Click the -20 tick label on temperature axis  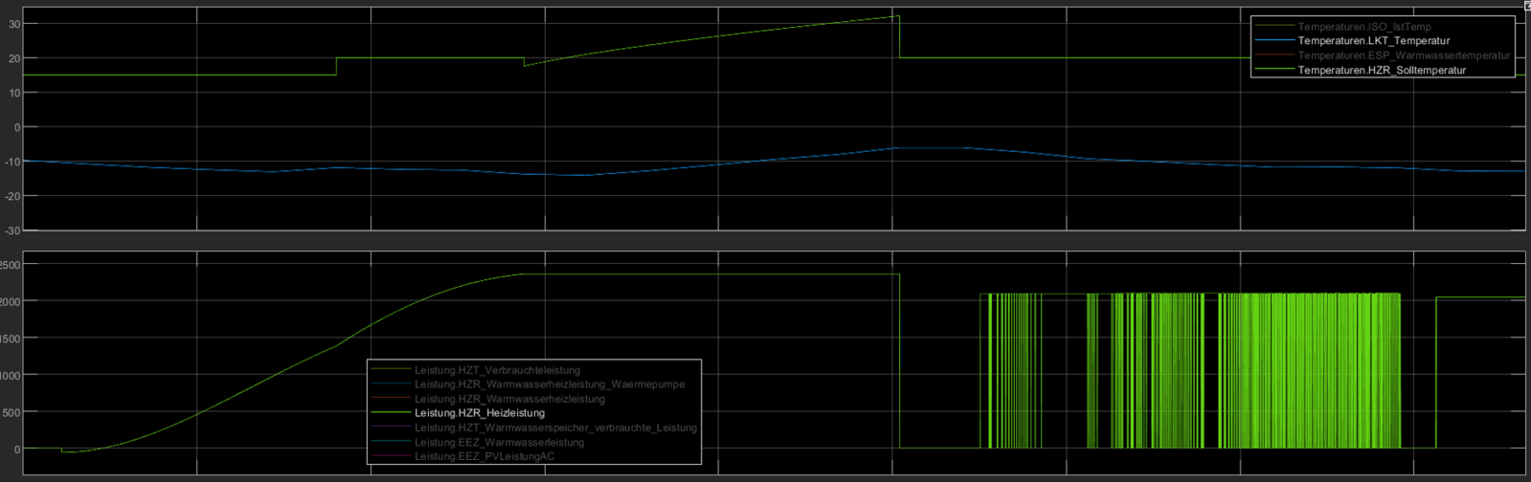point(12,196)
